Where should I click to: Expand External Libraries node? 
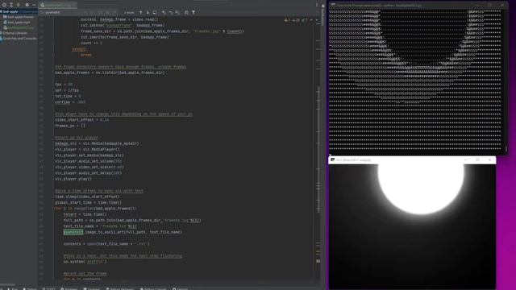(15, 33)
